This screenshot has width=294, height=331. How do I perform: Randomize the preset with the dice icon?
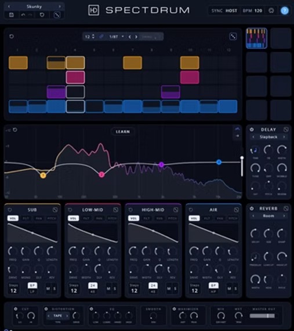click(57, 15)
